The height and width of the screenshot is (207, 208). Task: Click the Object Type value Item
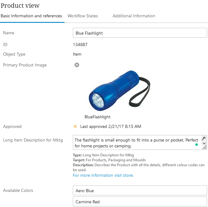tap(77, 54)
